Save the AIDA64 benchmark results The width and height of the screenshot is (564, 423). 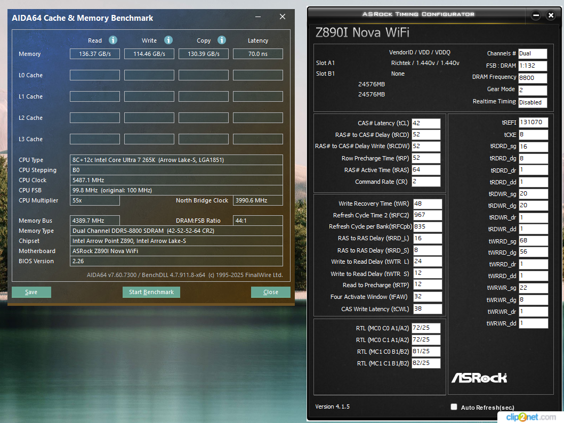(x=31, y=292)
